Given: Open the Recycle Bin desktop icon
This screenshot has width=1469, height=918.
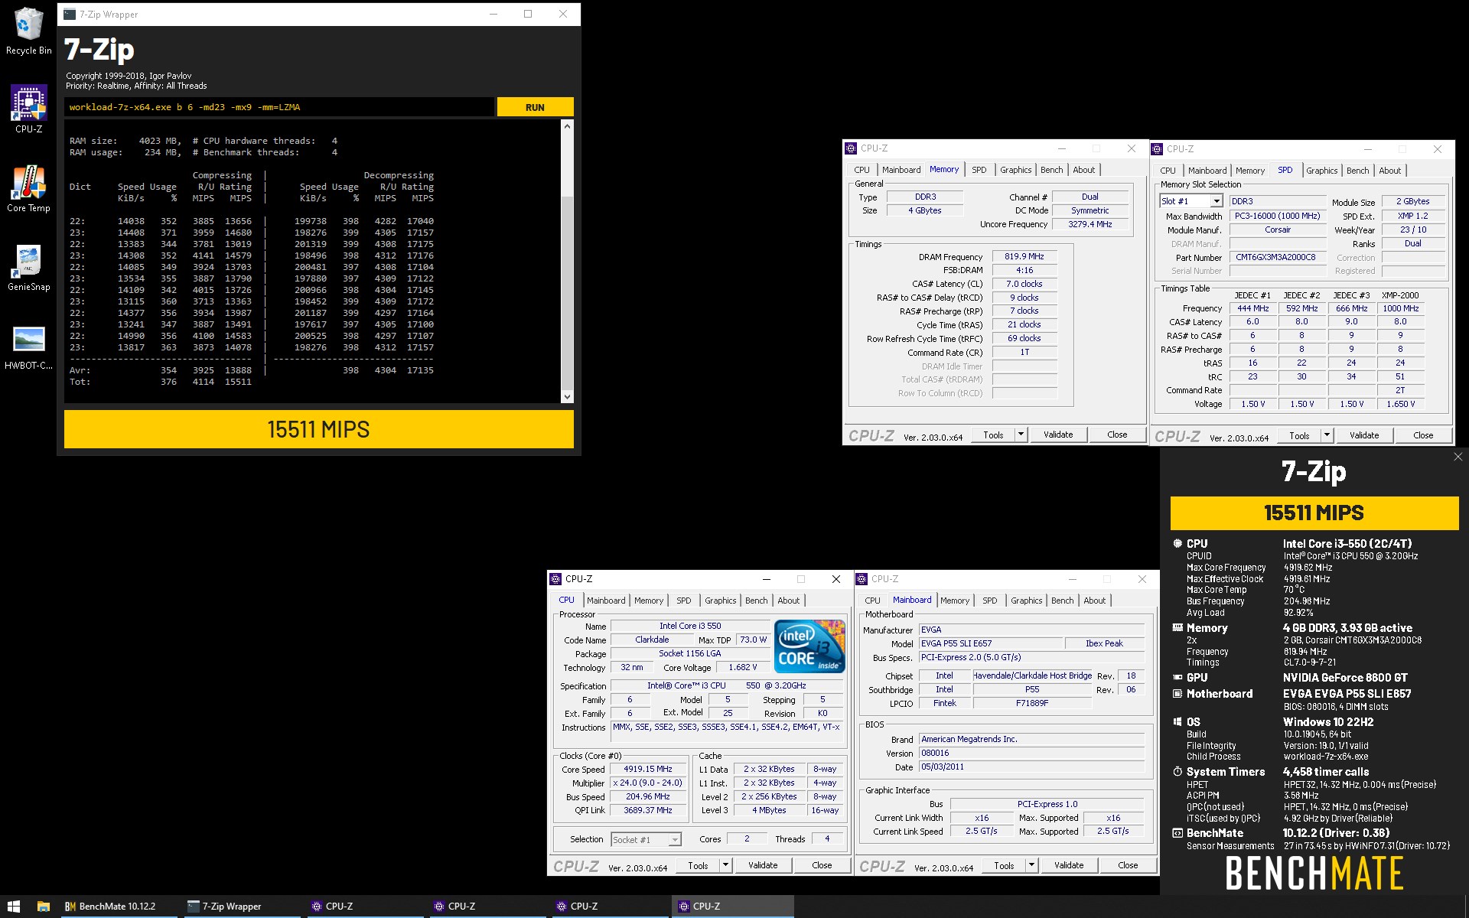Looking at the screenshot, I should (x=28, y=31).
